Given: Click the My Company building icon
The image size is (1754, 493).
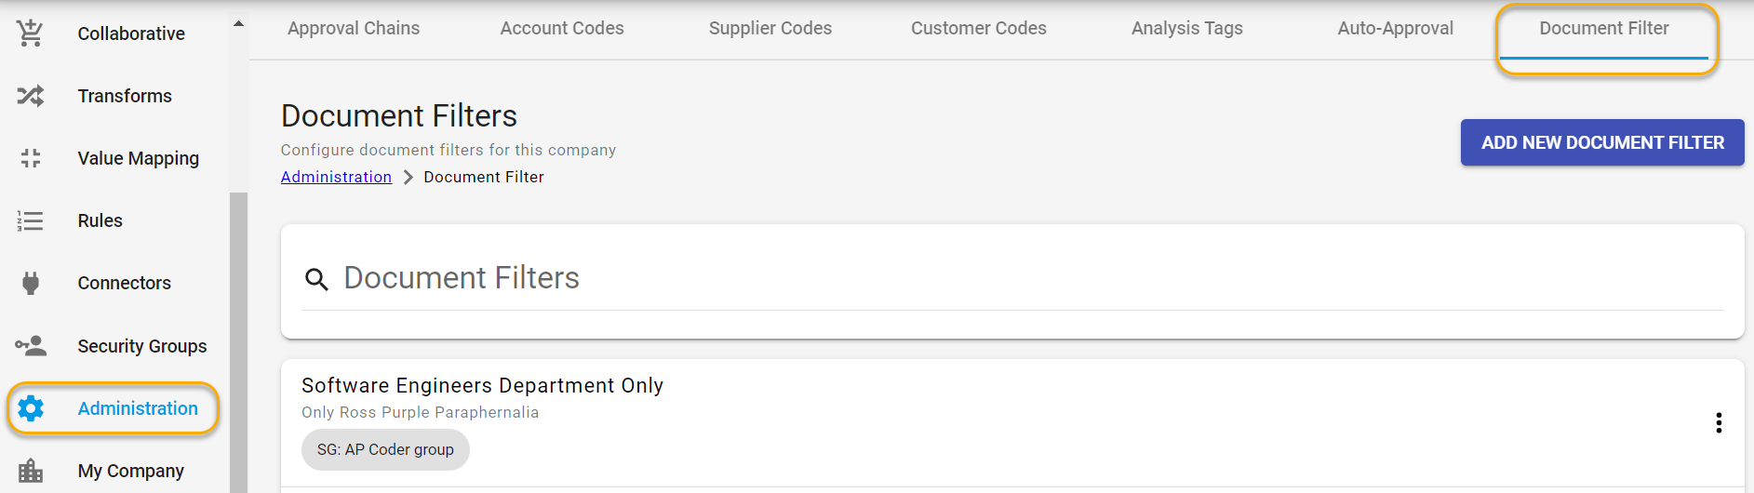Looking at the screenshot, I should point(30,471).
